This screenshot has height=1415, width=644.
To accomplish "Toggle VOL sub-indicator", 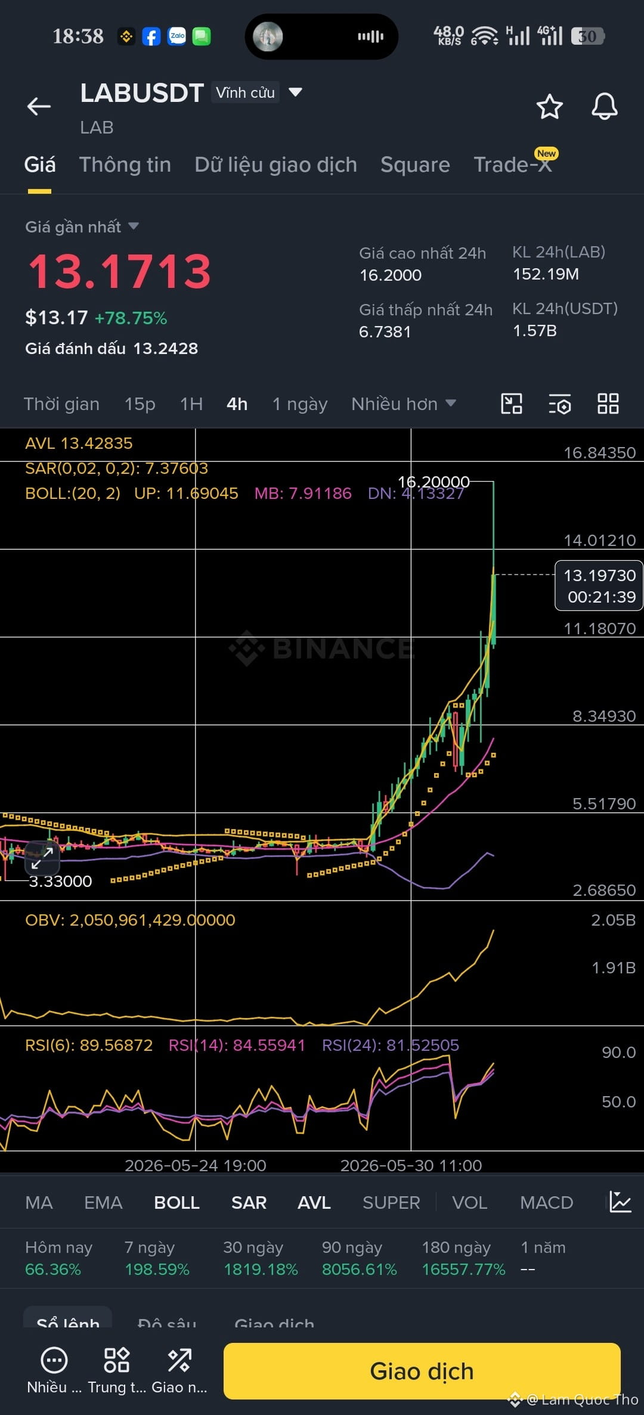I will pyautogui.click(x=470, y=1202).
